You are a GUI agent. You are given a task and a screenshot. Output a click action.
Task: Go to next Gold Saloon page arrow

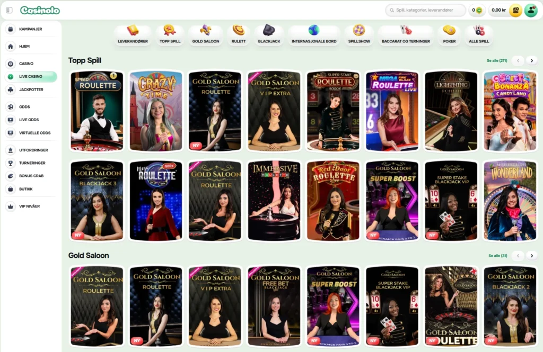click(532, 256)
